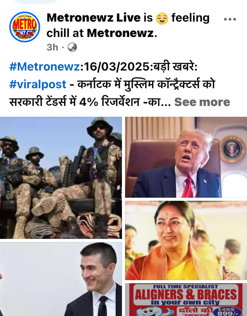Click the globe public audience icon
The image size is (247, 316).
(72, 47)
